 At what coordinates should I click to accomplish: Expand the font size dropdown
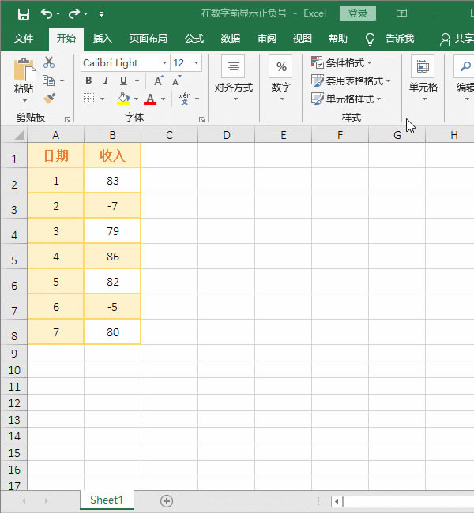click(x=196, y=63)
